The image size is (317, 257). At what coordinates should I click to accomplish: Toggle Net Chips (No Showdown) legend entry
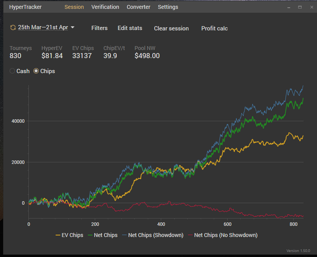(223, 235)
